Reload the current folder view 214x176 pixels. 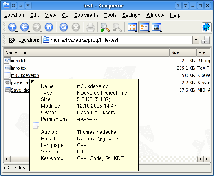tap(64, 27)
